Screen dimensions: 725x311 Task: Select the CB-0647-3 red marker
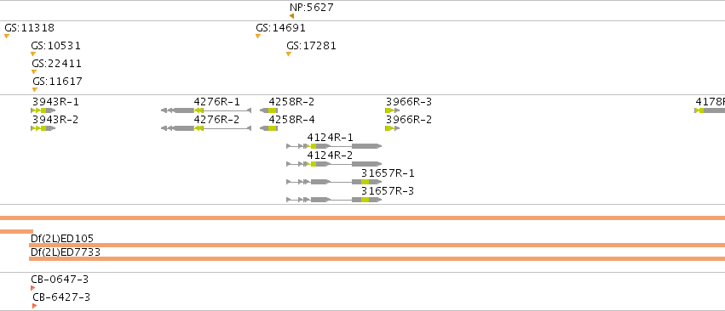pos(33,288)
